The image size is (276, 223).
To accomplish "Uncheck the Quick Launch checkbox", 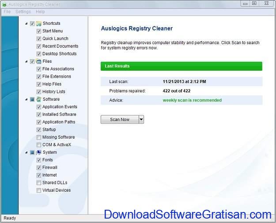I will [39, 39].
